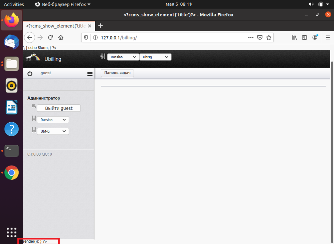This screenshot has height=244, width=334.
Task: Toggle the hamburger sidebar menu icon
Action: (90, 74)
